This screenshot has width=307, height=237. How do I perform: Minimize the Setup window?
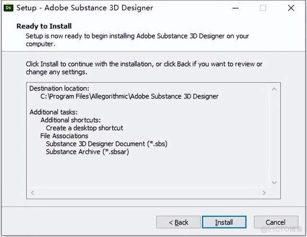(236, 8)
